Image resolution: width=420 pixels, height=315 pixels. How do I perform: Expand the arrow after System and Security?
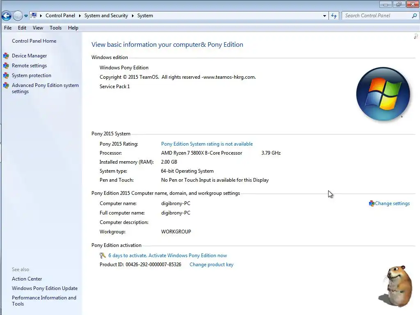(x=132, y=16)
